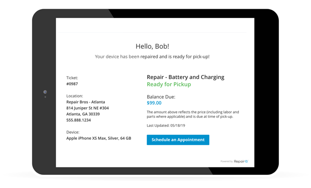Click the Powered by text
311x188 pixels.
coord(227,161)
